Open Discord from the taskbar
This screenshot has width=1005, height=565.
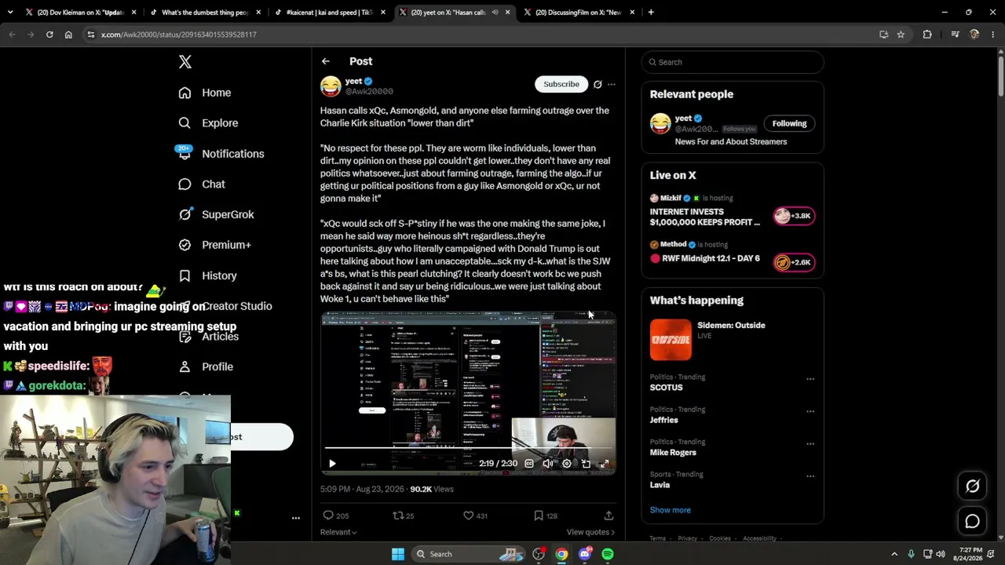click(x=585, y=554)
